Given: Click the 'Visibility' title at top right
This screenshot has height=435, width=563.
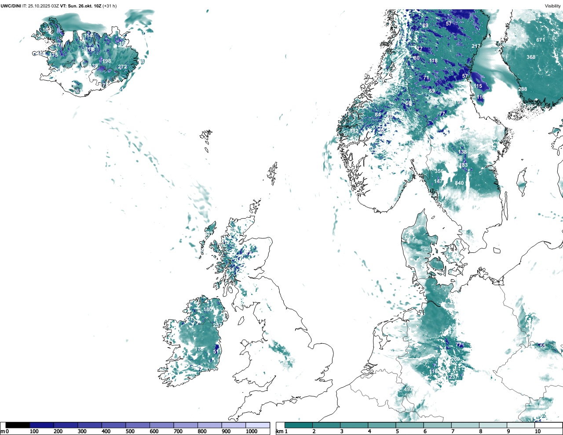Looking at the screenshot, I should pyautogui.click(x=553, y=6).
